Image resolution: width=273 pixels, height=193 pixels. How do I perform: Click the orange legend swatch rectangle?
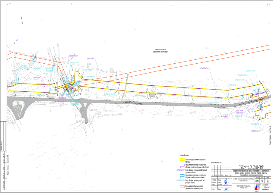click(x=182, y=186)
